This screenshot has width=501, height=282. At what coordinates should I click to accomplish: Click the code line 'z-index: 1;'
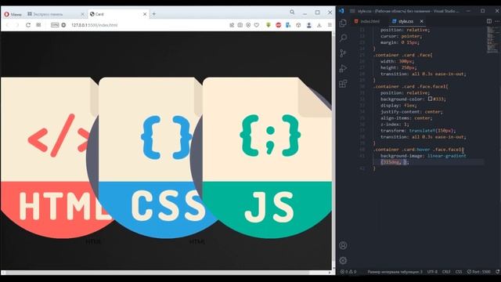pyautogui.click(x=395, y=124)
